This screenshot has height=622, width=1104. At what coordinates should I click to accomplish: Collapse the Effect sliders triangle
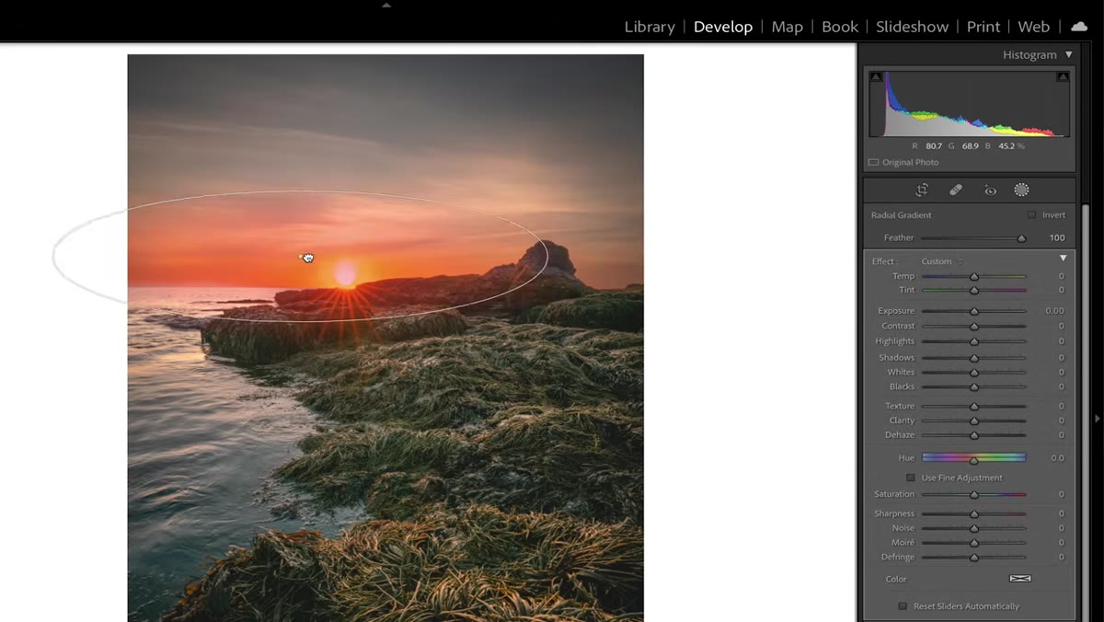[x=1064, y=259]
